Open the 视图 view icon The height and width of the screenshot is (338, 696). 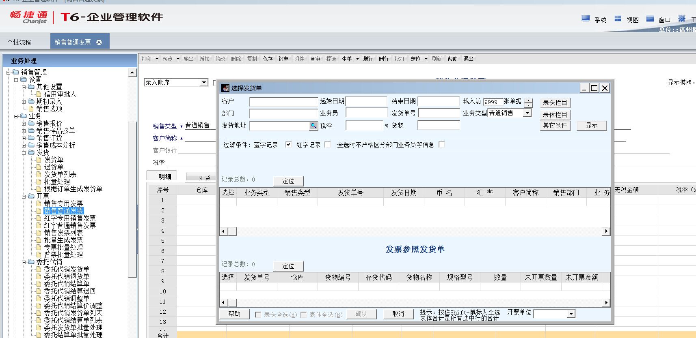point(618,18)
